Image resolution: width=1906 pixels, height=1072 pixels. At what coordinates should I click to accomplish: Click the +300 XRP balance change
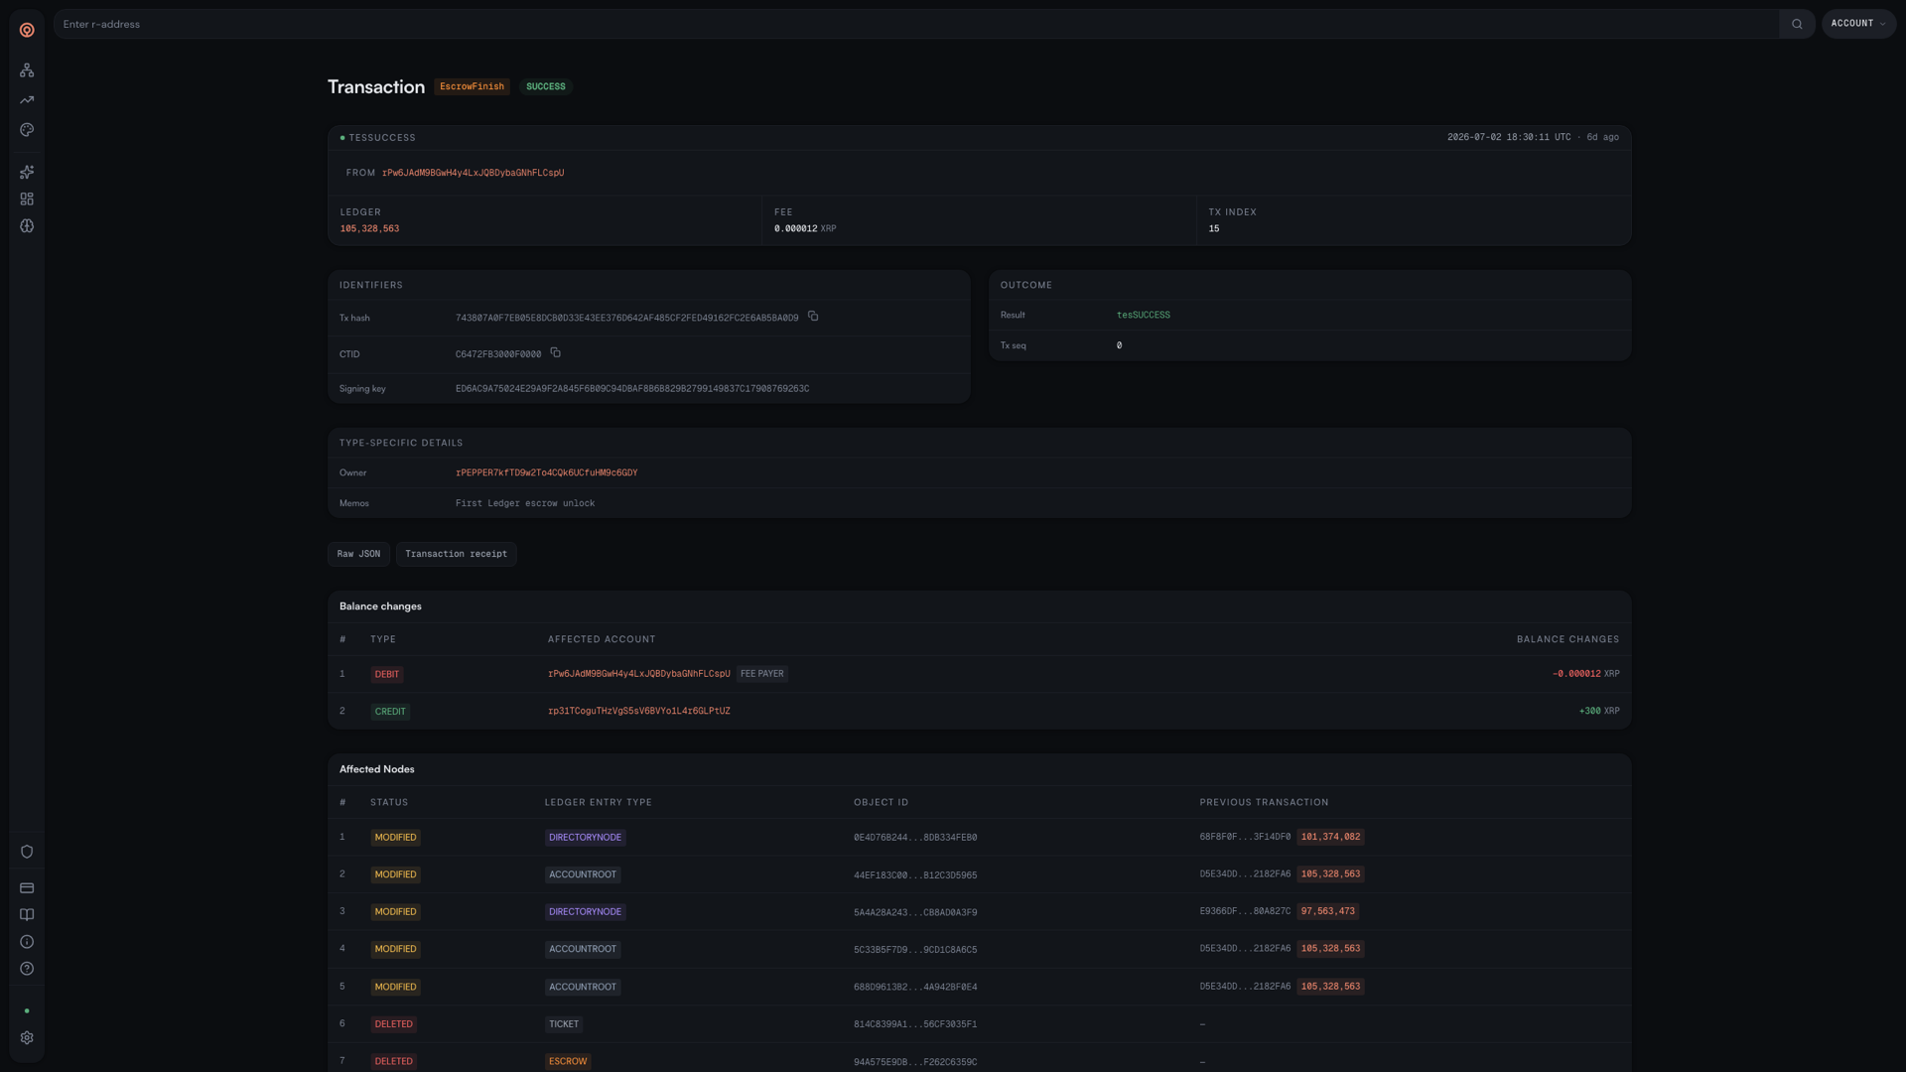click(1599, 712)
